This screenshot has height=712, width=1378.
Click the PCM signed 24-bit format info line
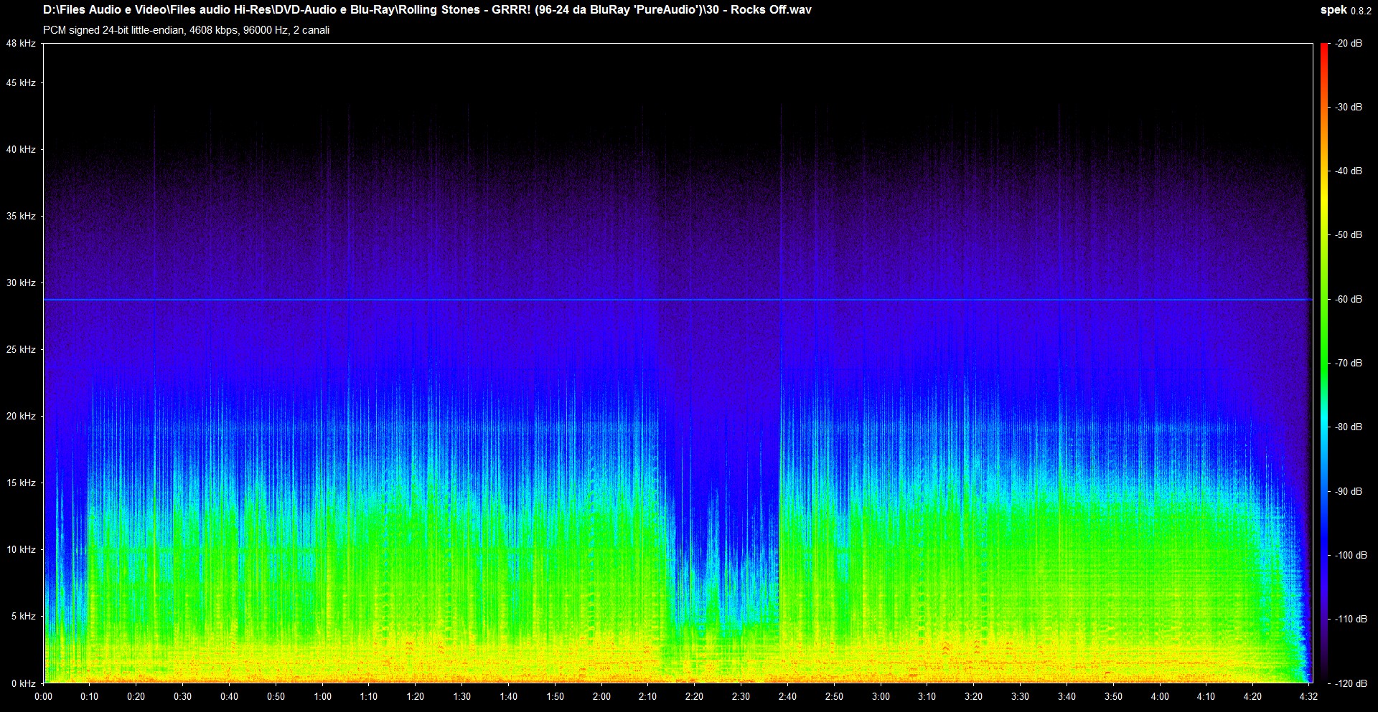(x=186, y=30)
